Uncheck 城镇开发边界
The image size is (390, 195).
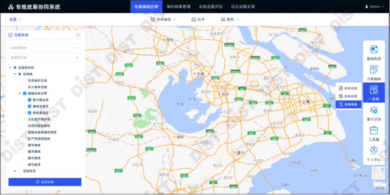click(25, 94)
